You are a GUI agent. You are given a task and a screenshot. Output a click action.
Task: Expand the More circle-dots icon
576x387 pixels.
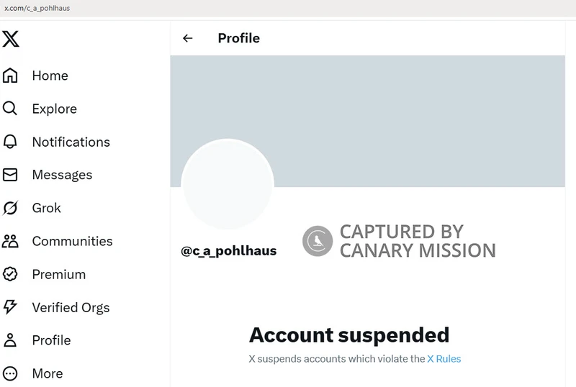[x=10, y=373]
